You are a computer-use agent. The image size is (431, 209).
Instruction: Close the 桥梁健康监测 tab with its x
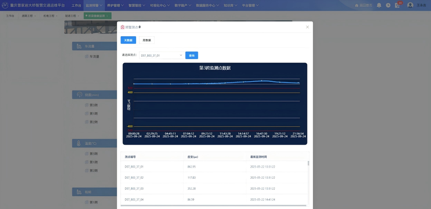point(107,16)
